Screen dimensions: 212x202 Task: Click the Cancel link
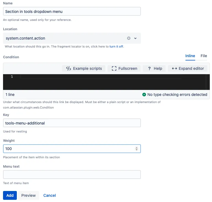(49, 195)
